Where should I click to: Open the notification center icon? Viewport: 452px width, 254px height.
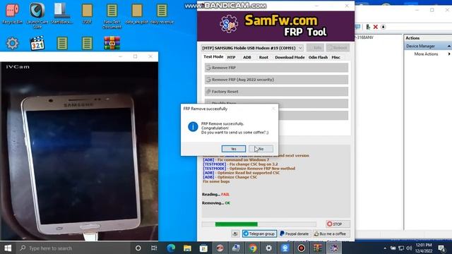[x=441, y=248]
